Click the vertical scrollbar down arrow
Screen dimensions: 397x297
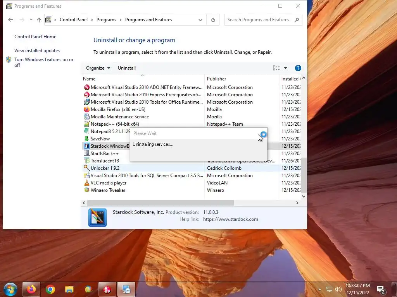tap(304, 196)
